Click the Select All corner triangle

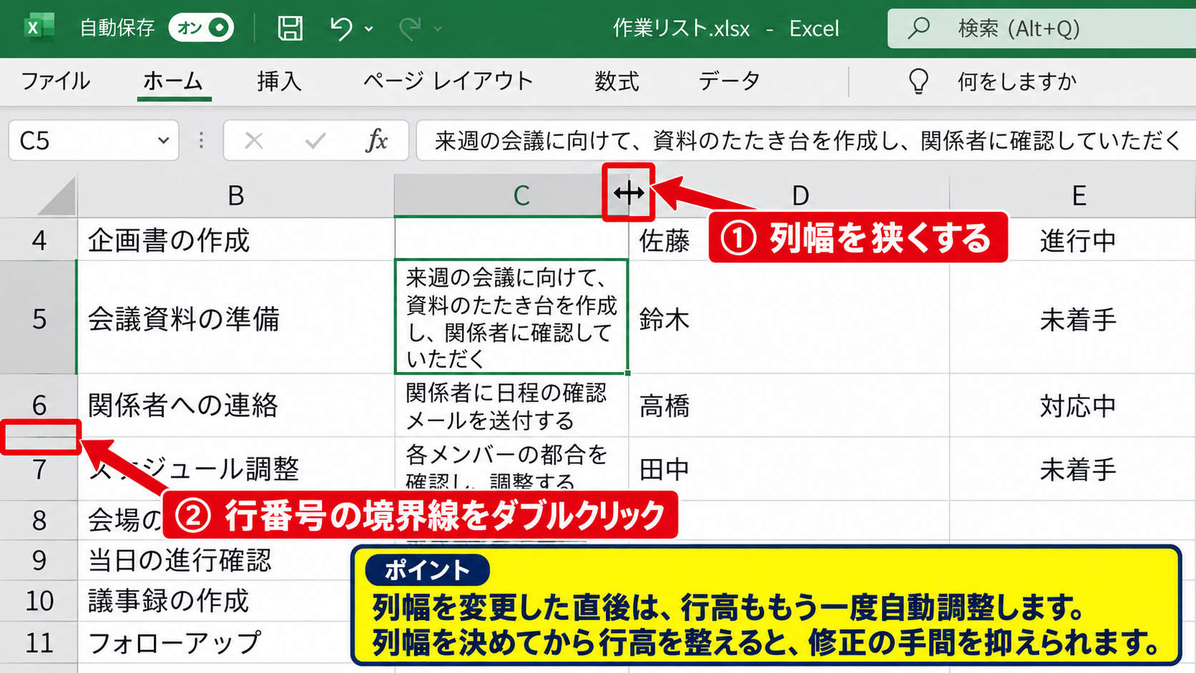coord(56,197)
